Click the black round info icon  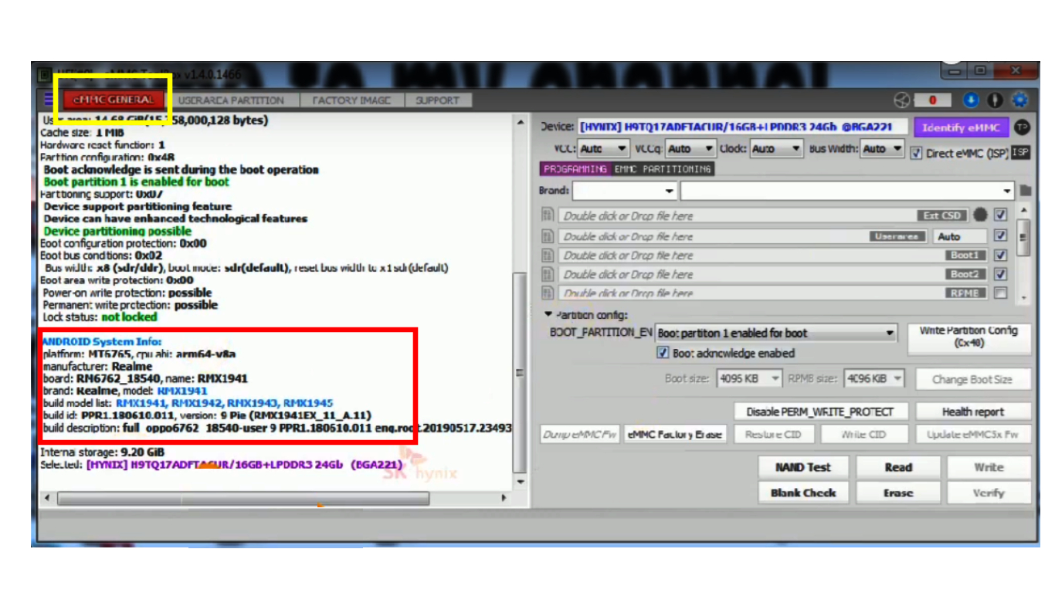(x=996, y=100)
